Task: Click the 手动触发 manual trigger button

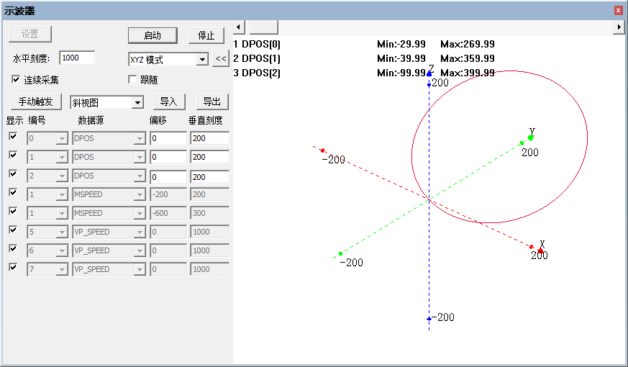Action: (x=36, y=101)
